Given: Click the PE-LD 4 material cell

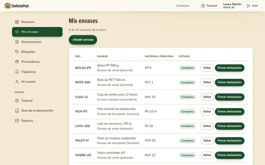Looking at the screenshot, I should coord(151,111).
